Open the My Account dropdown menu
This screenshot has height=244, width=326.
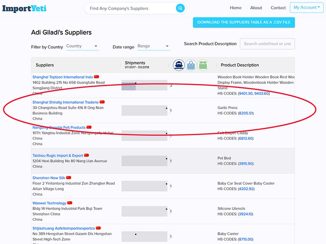click(307, 7)
